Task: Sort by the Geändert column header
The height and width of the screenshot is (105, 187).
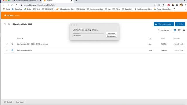Action: pyautogui.click(x=177, y=38)
